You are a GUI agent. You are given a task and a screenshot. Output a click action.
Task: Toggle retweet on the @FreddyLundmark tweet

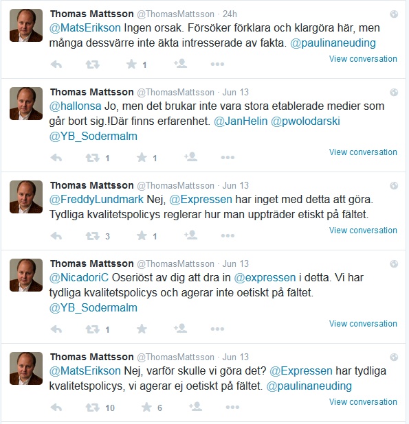(93, 236)
